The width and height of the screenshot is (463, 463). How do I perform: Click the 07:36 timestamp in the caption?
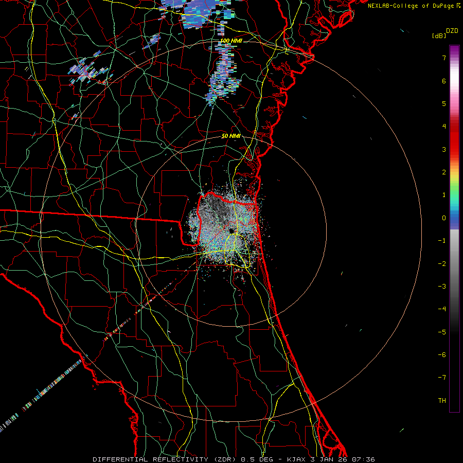point(364,459)
